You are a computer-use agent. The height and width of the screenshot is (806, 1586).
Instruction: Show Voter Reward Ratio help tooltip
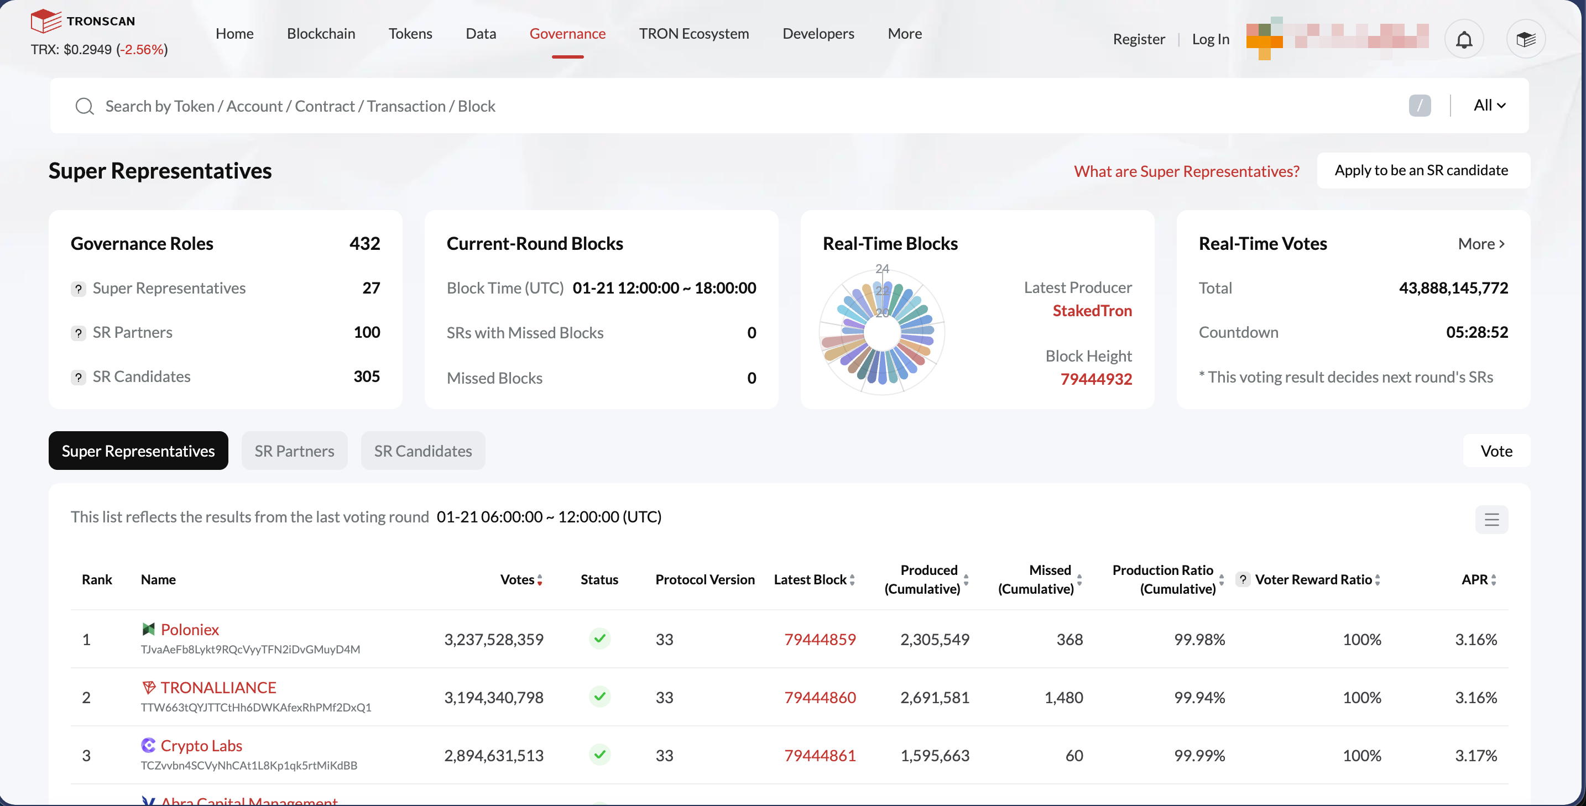pyautogui.click(x=1243, y=579)
